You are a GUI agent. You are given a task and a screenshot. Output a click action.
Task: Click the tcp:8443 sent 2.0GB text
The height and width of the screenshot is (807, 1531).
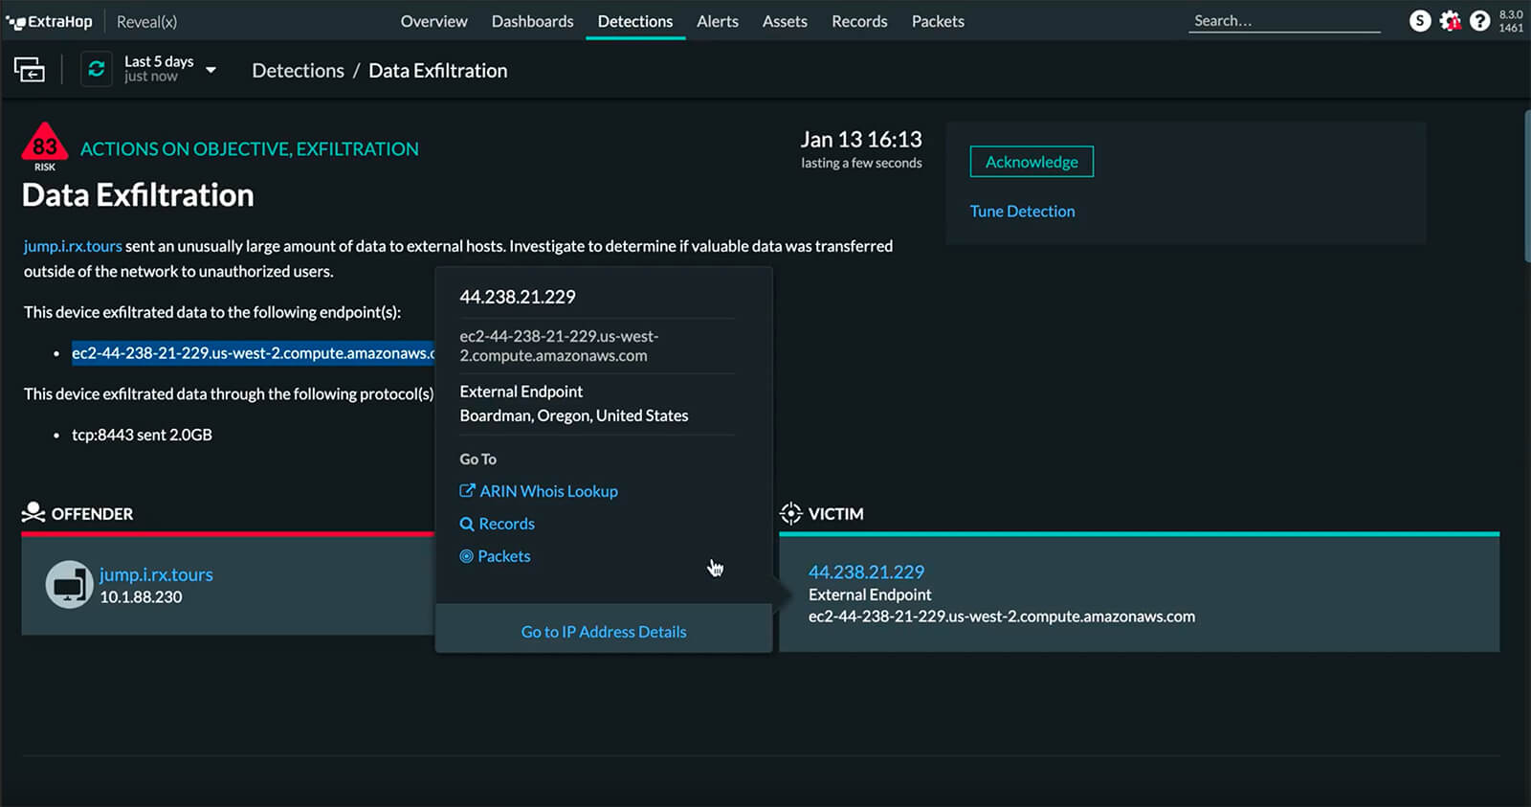[142, 435]
